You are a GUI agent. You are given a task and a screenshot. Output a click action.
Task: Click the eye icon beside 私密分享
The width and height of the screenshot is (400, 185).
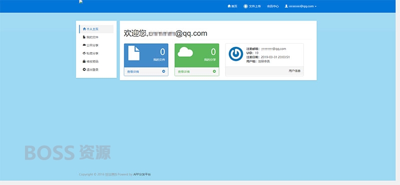coord(84,53)
